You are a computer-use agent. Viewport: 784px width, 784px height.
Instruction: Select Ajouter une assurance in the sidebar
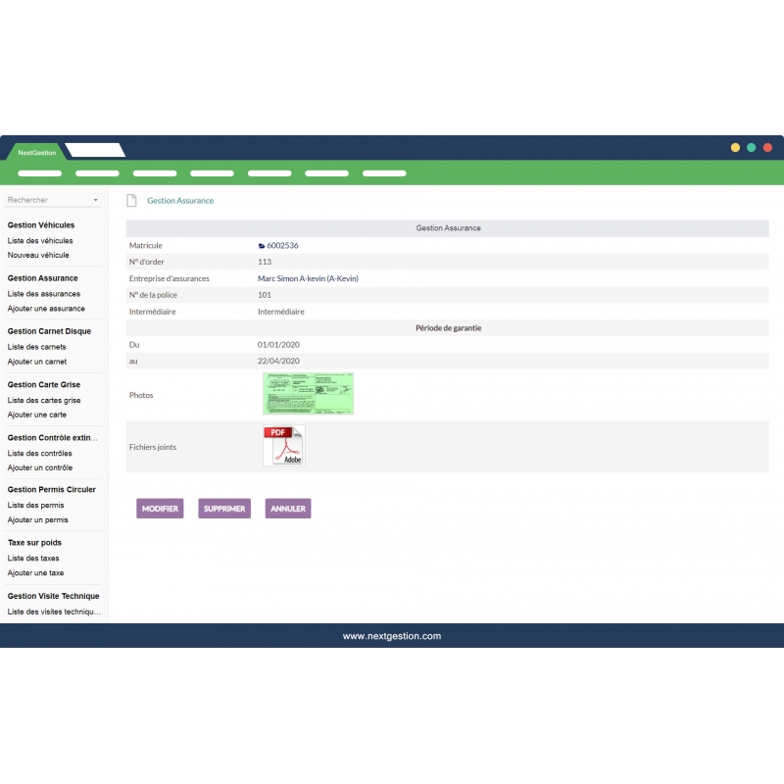click(x=46, y=308)
